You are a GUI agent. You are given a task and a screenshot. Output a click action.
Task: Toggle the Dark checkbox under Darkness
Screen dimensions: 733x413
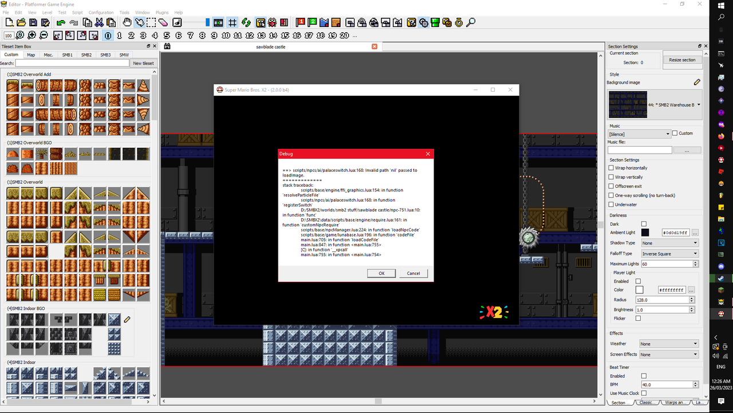pos(644,224)
